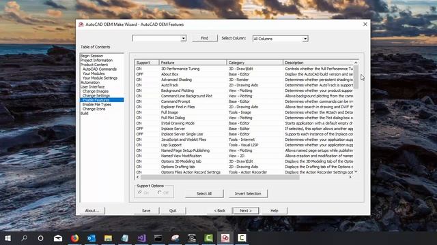Screen dimensions: 437x245
Task: Select the Advanced Shading feature row
Action: tap(244, 80)
